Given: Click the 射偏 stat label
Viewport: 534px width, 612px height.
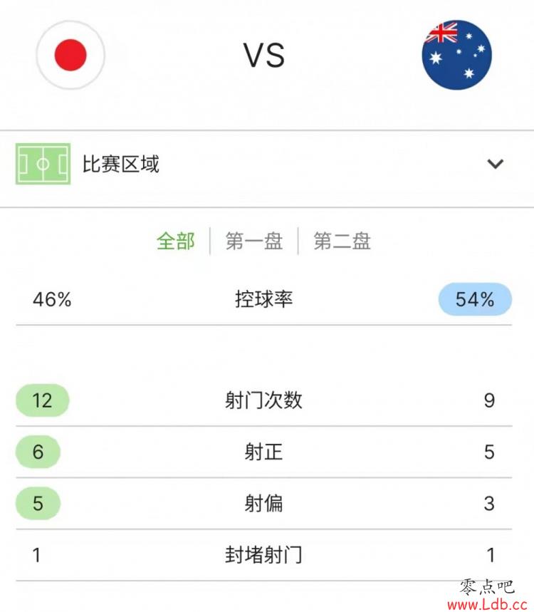Looking at the screenshot, I should tap(263, 503).
